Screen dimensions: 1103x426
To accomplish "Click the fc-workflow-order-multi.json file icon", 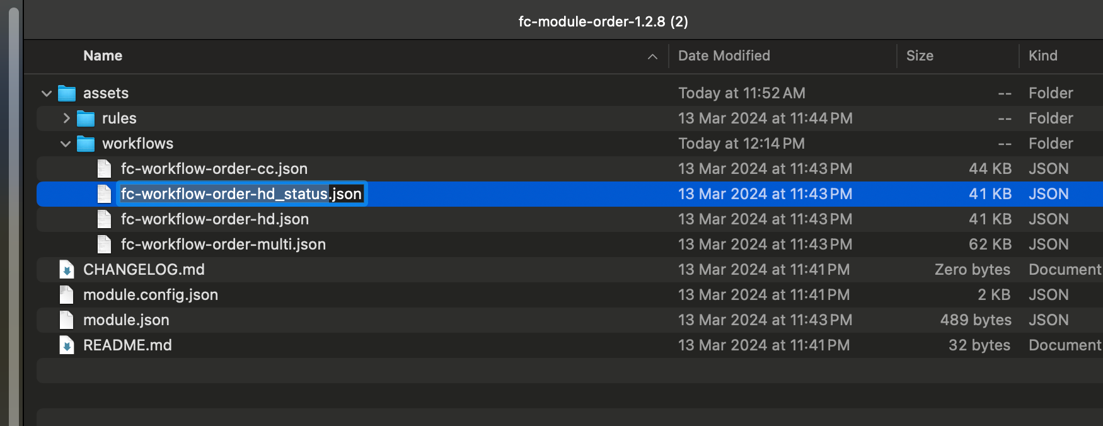I will coord(105,245).
